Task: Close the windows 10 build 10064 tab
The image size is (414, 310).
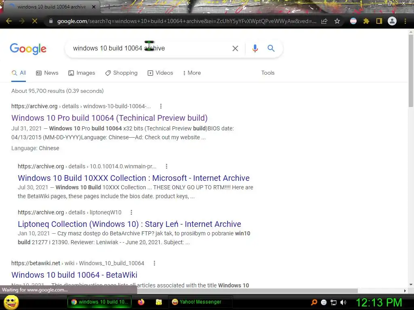Action: (x=94, y=7)
